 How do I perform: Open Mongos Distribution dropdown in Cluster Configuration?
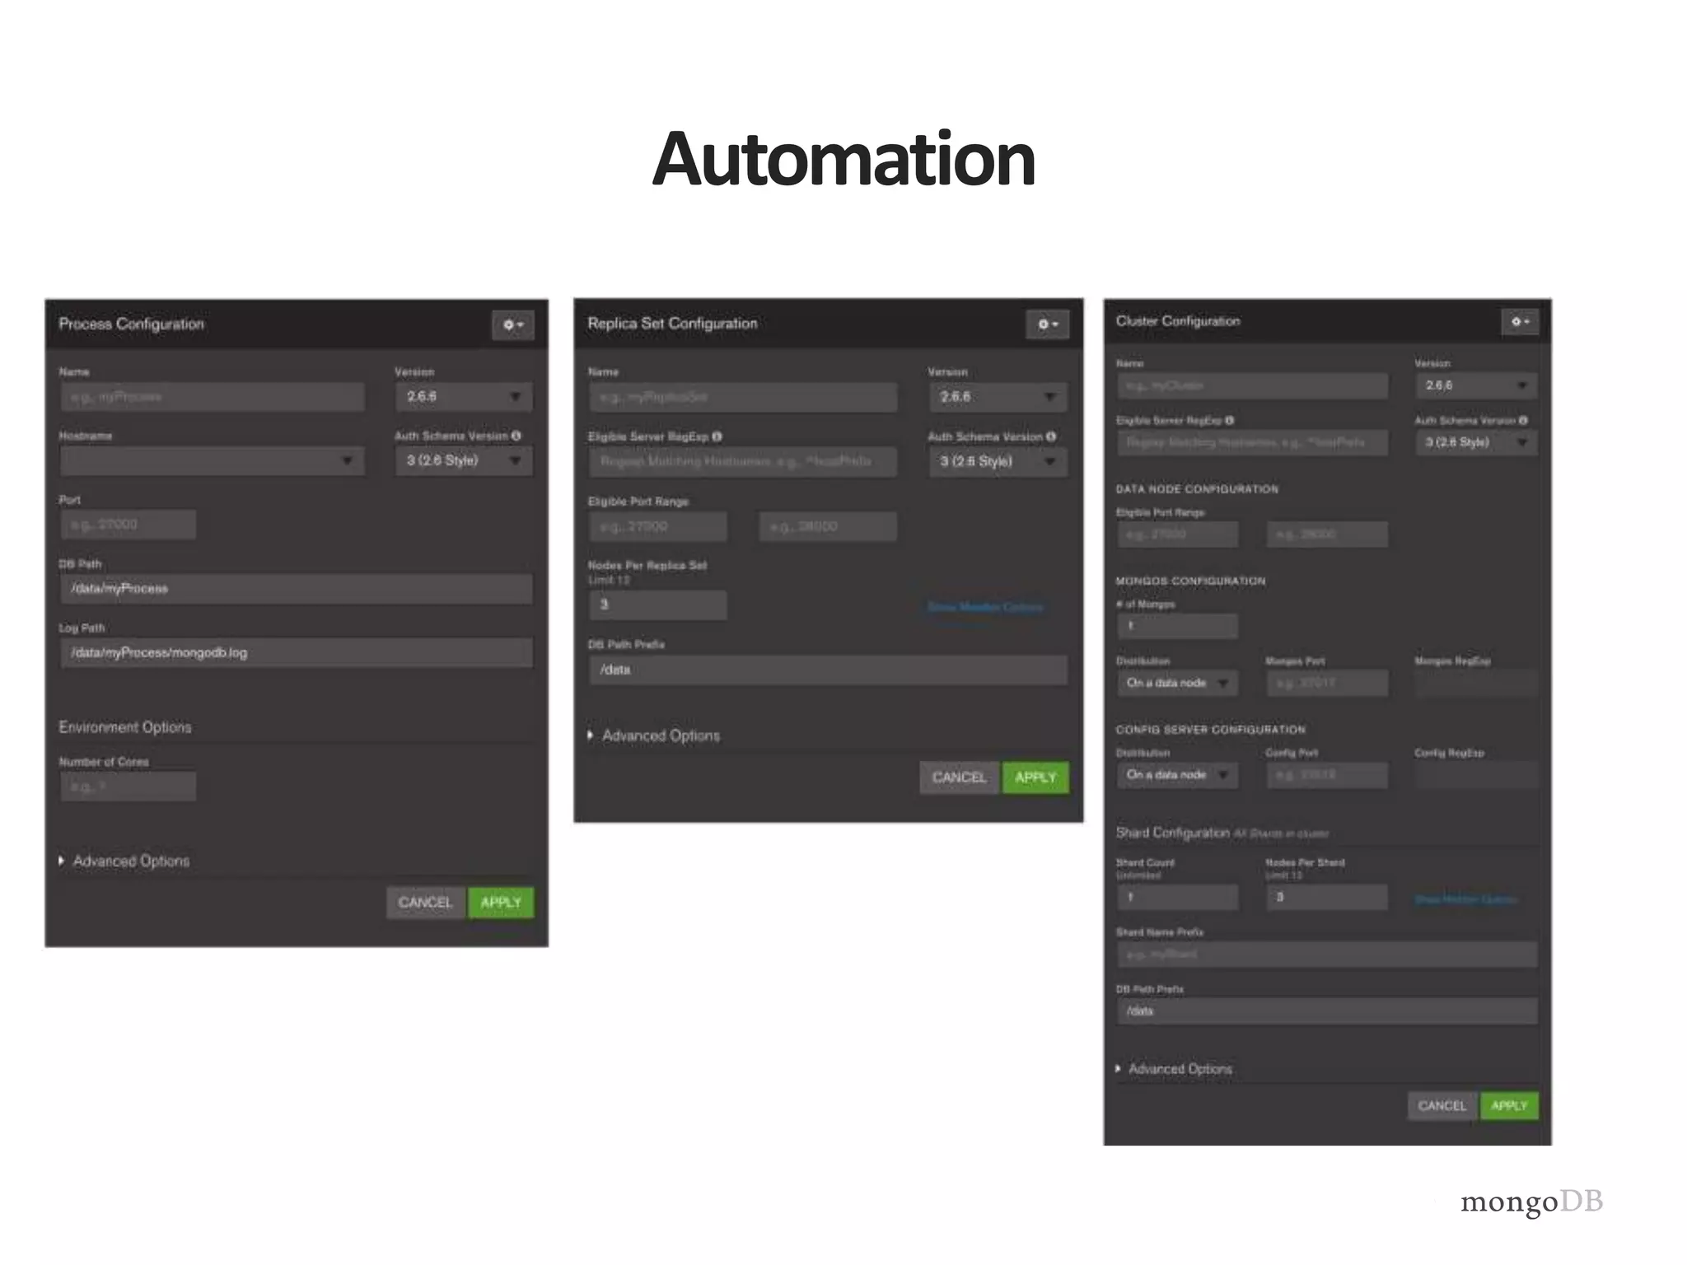[x=1177, y=683]
